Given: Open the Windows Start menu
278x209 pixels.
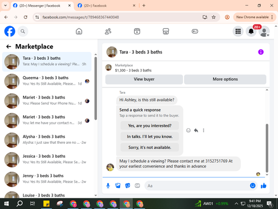Looking at the screenshot, I should pyautogui.click(x=7, y=204).
